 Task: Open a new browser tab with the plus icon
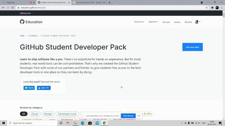pyautogui.click(x=109, y=2)
